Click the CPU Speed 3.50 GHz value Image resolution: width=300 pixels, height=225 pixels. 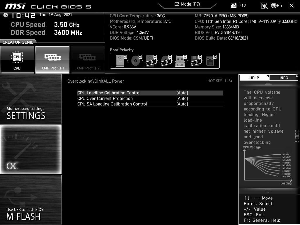pos(67,25)
